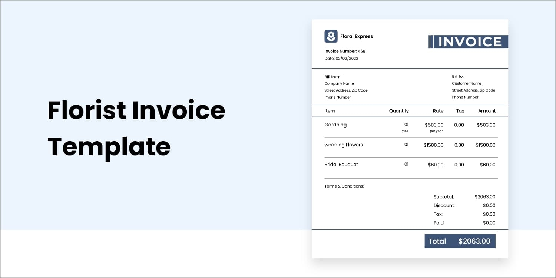Select the Rate column header

(438, 111)
